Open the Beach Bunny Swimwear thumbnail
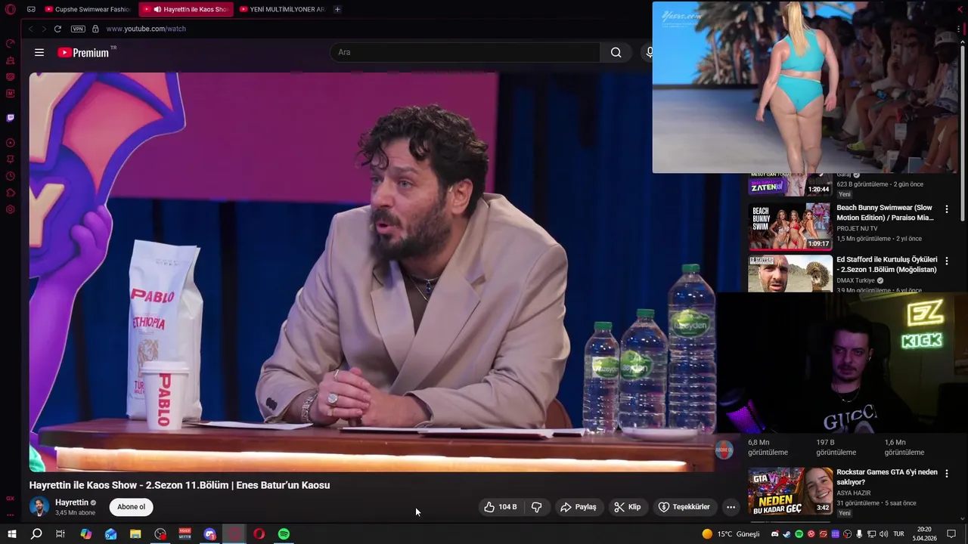968x544 pixels. pos(790,226)
